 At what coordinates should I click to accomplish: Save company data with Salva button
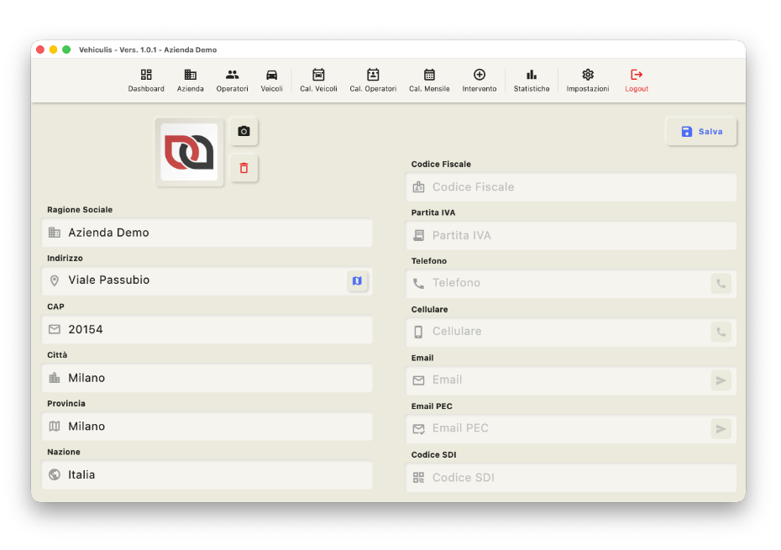pos(701,132)
